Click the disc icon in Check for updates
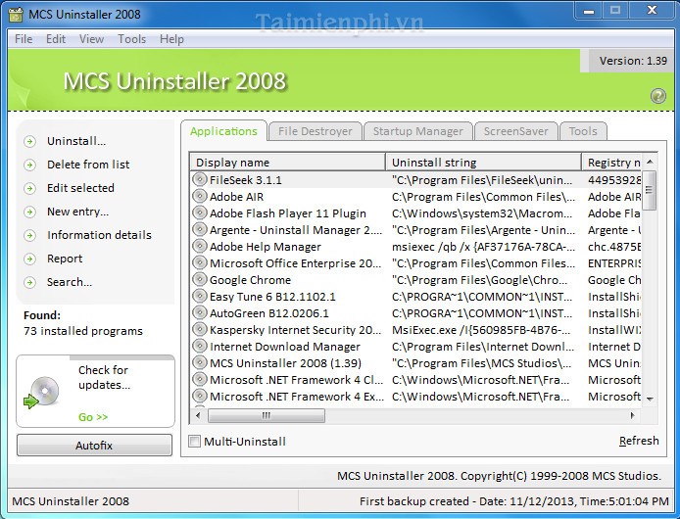This screenshot has width=680, height=519. coord(41,393)
